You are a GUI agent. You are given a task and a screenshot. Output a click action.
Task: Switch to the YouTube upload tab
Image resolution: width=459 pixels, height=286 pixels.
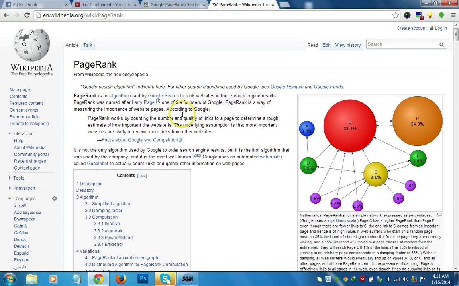106,5
